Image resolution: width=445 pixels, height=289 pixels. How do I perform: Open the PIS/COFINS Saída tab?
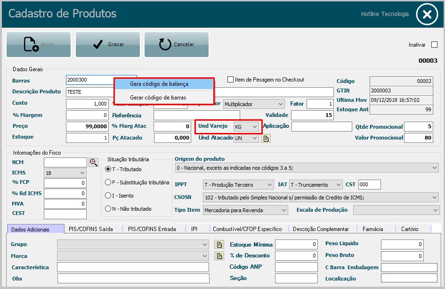point(91,229)
